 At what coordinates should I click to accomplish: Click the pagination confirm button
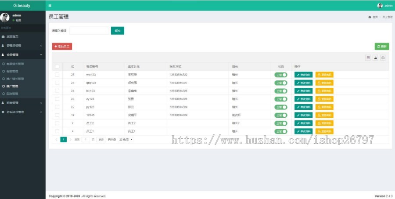pos(101,140)
